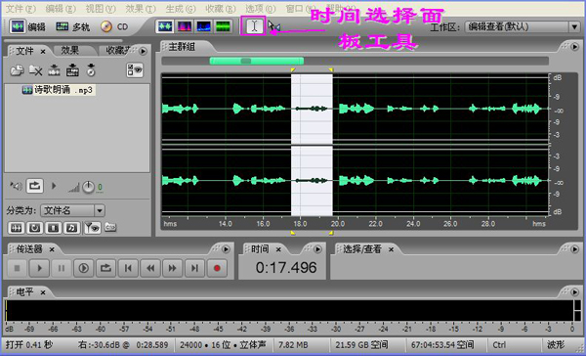The width and height of the screenshot is (586, 356).
Task: Close the 文件 panel tab
Action: 43,51
